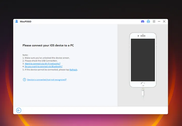This screenshot has width=182, height=126.
Task: Tap the Refresh link
Action: (73, 69)
